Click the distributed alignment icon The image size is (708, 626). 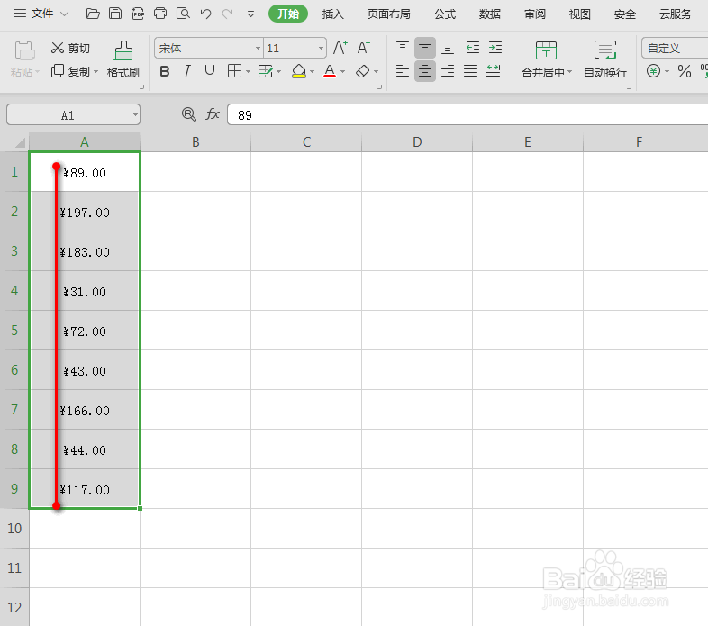pyautogui.click(x=493, y=71)
